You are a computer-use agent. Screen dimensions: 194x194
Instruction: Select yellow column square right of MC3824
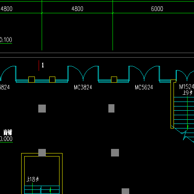(114, 80)
